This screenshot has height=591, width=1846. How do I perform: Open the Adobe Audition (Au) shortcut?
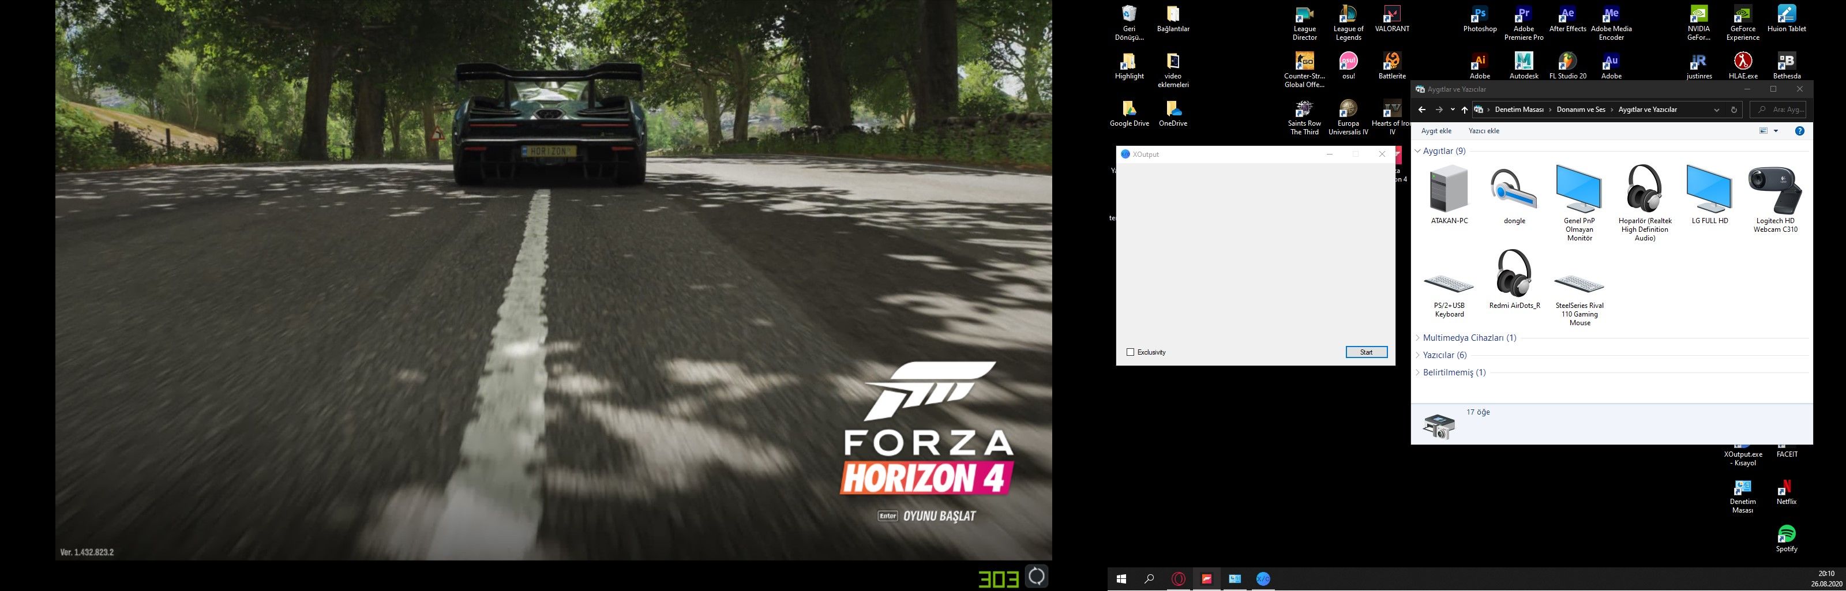click(1611, 66)
